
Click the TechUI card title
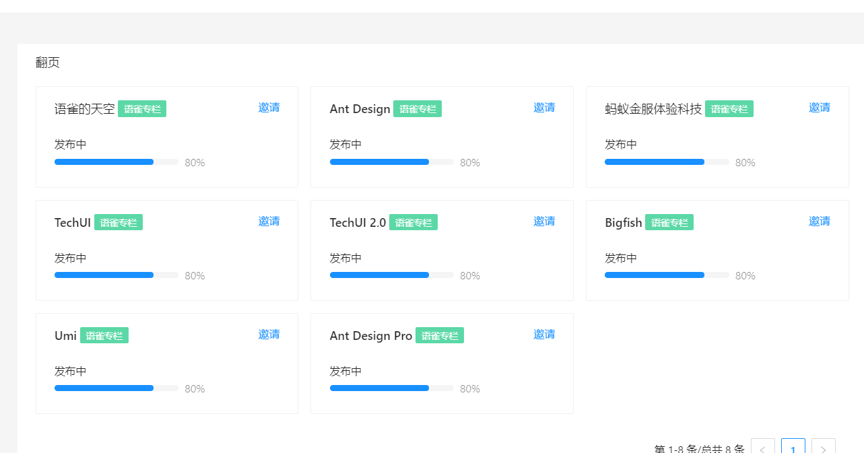73,222
